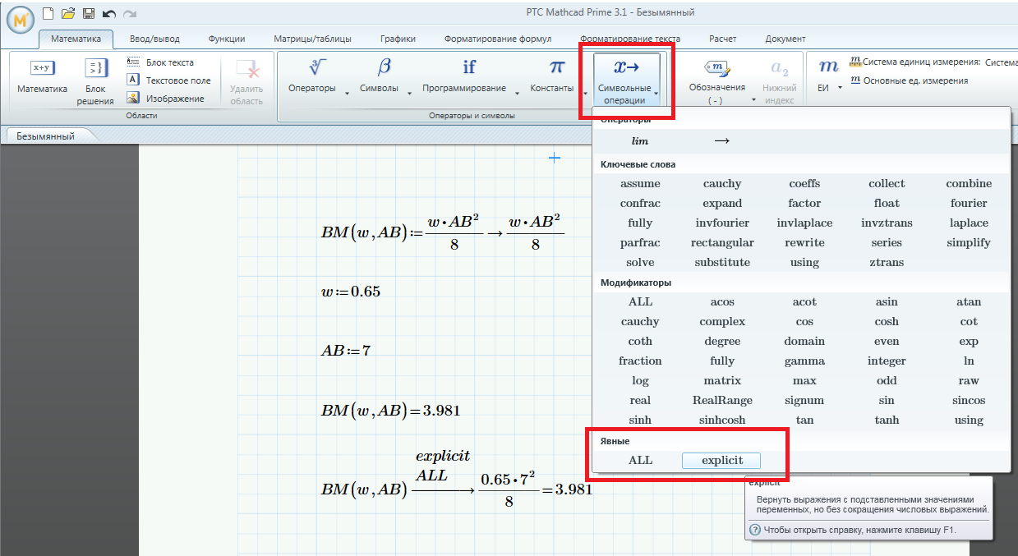Screen dimensions: 1018x556
Task: Choose the explicit keyword under Явные
Action: point(722,460)
